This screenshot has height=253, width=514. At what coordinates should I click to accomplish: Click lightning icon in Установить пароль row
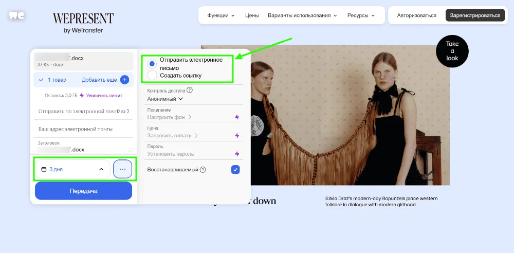(237, 154)
